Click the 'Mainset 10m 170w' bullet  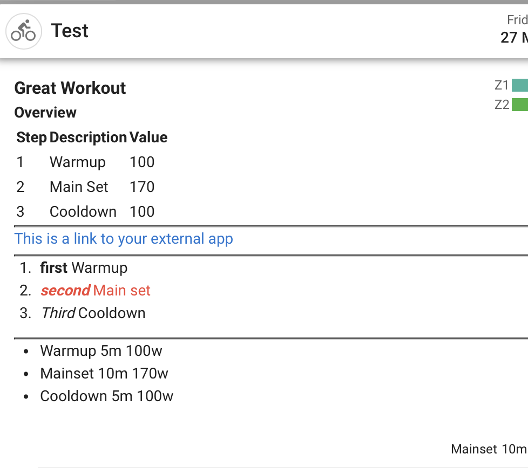pos(104,374)
